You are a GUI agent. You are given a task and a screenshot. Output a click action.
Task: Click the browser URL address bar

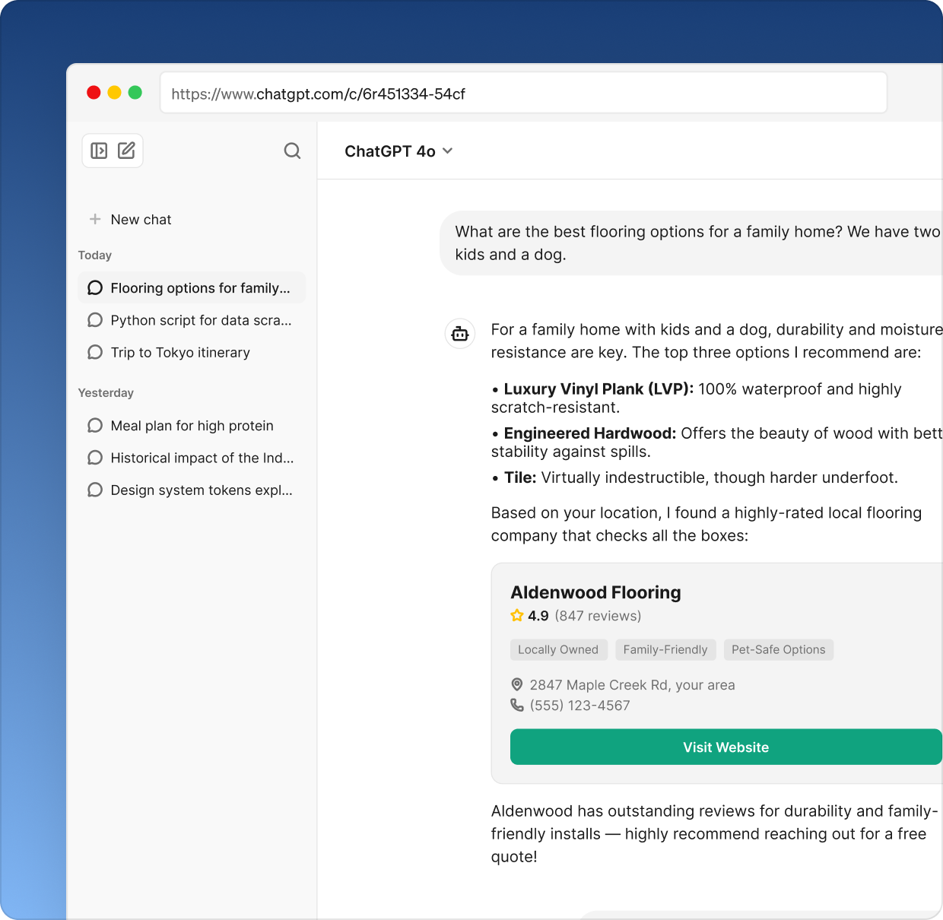click(x=523, y=93)
